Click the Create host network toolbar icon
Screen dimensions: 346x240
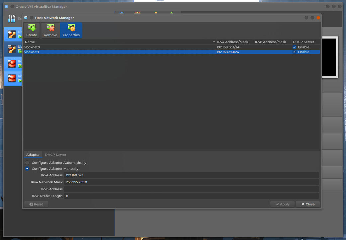pos(32,30)
